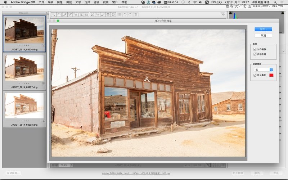This screenshot has height=180, width=288.
Task: Click the trash delete icon
Action: [135, 14]
